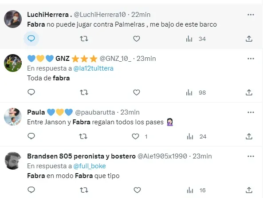This screenshot has height=198, width=263.
Task: Open more options on Paula's tweet
Action: coord(251,112)
